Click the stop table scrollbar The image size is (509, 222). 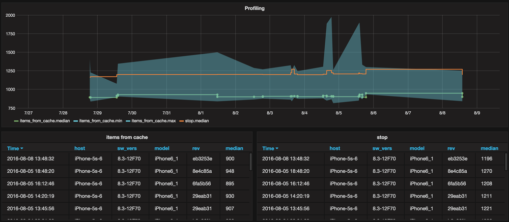point(506,162)
